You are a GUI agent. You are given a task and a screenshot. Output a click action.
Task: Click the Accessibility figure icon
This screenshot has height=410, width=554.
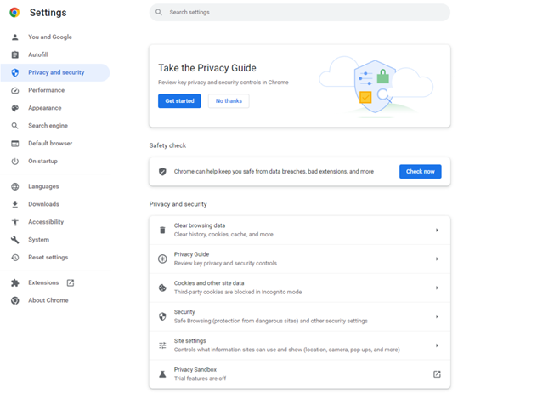coord(14,222)
